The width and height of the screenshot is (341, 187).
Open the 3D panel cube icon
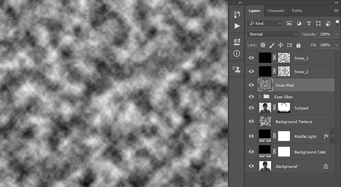click(237, 42)
